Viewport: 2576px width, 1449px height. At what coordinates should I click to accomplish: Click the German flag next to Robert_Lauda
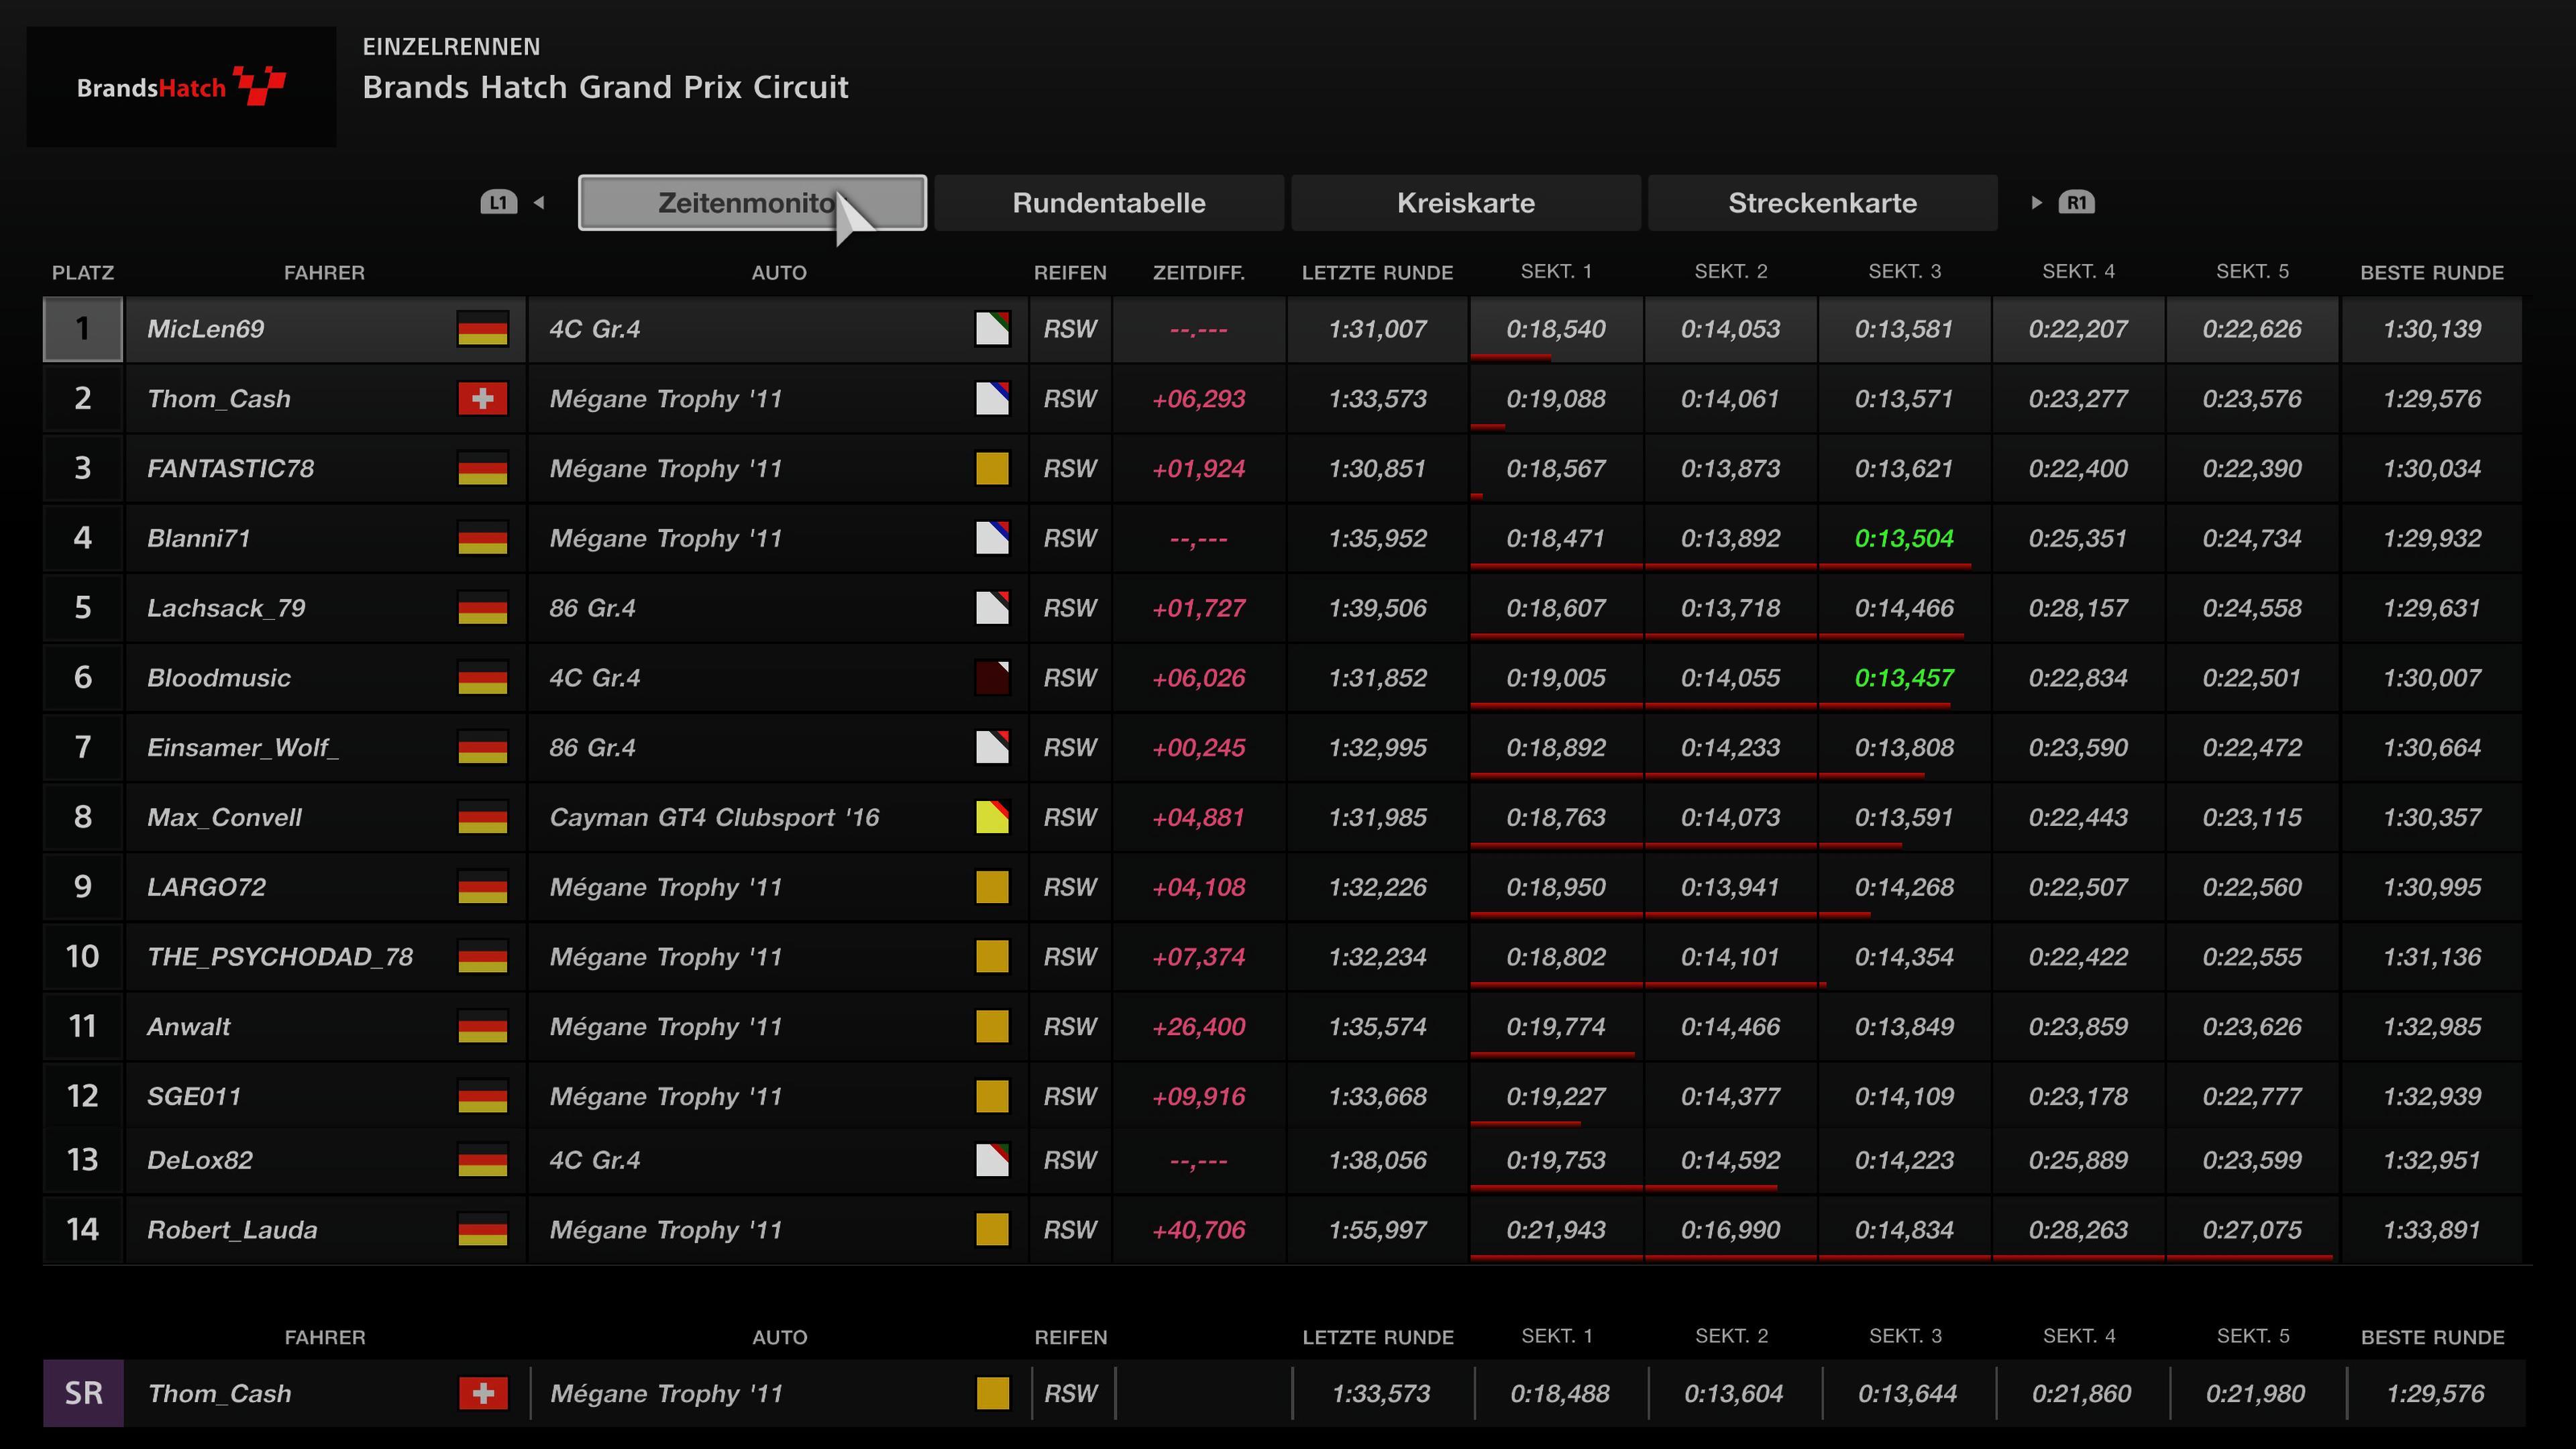click(x=483, y=1230)
